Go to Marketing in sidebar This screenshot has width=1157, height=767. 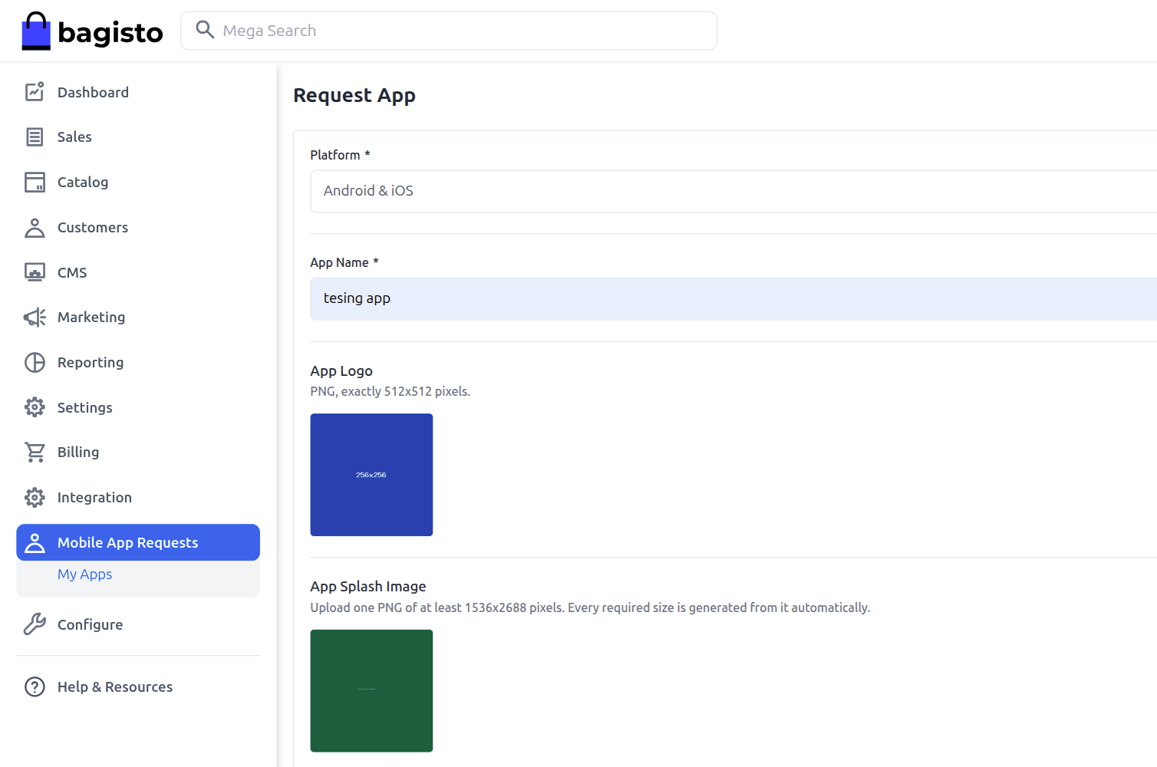91,317
